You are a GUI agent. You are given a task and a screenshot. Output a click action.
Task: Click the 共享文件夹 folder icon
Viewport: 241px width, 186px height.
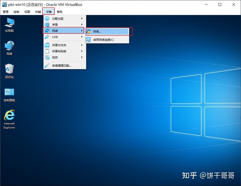pyautogui.click(x=47, y=45)
